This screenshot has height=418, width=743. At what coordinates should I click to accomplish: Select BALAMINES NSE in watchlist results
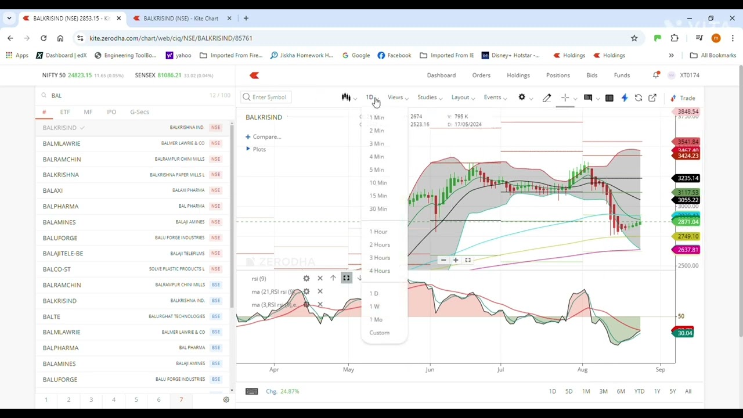point(134,222)
